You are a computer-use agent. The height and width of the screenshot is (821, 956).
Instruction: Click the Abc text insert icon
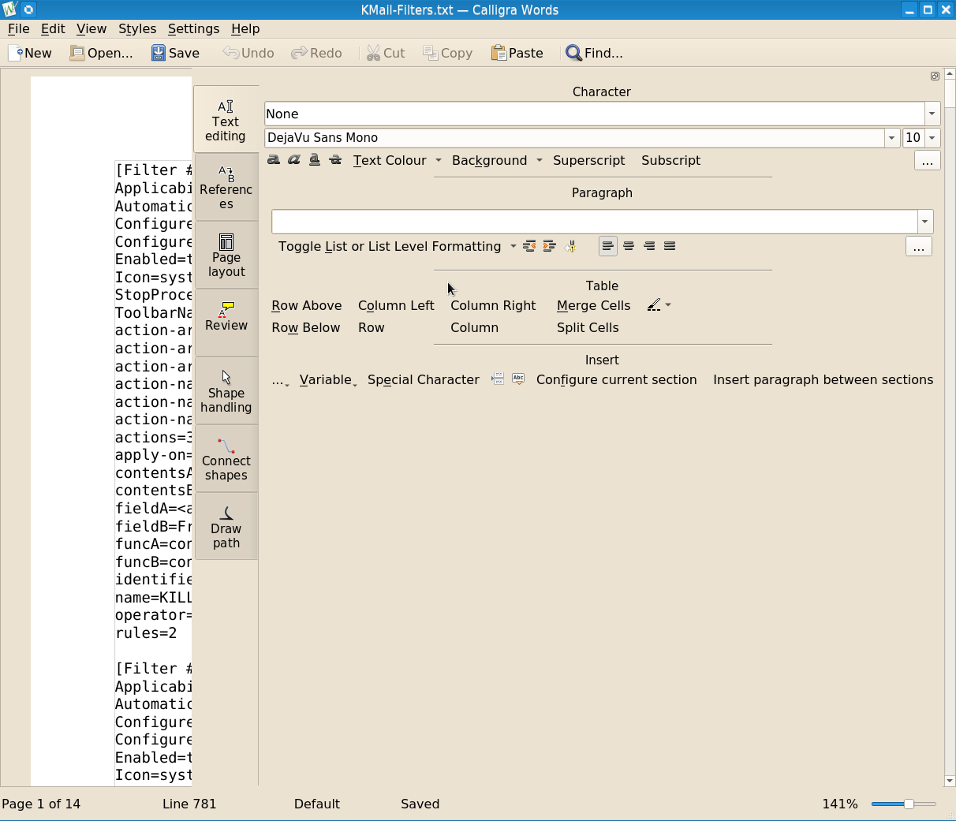(x=518, y=379)
